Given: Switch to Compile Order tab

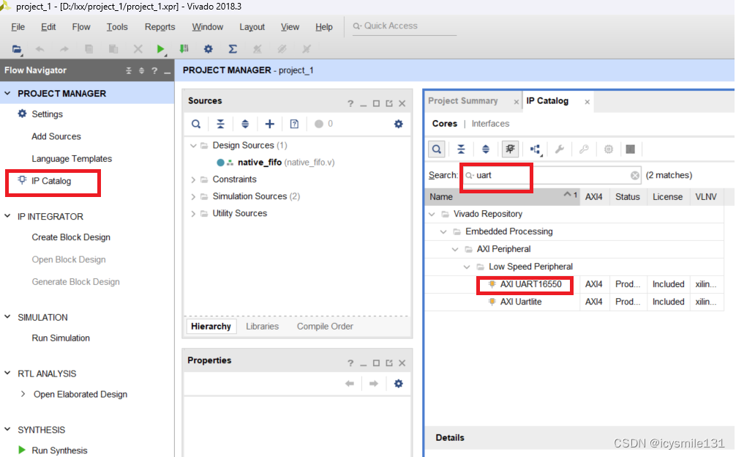Looking at the screenshot, I should (x=325, y=327).
